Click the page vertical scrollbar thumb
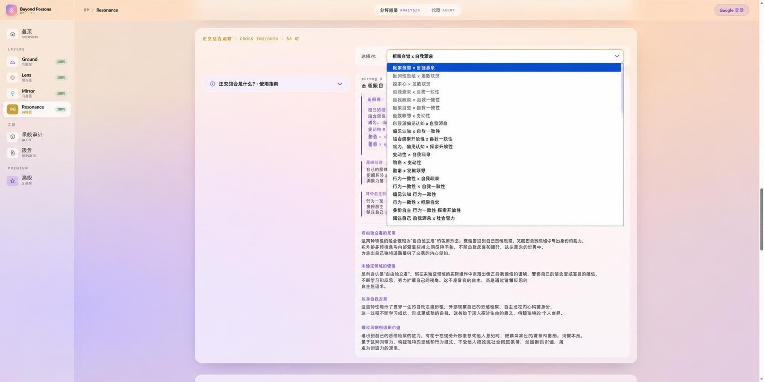This screenshot has height=382, width=764. [x=762, y=219]
